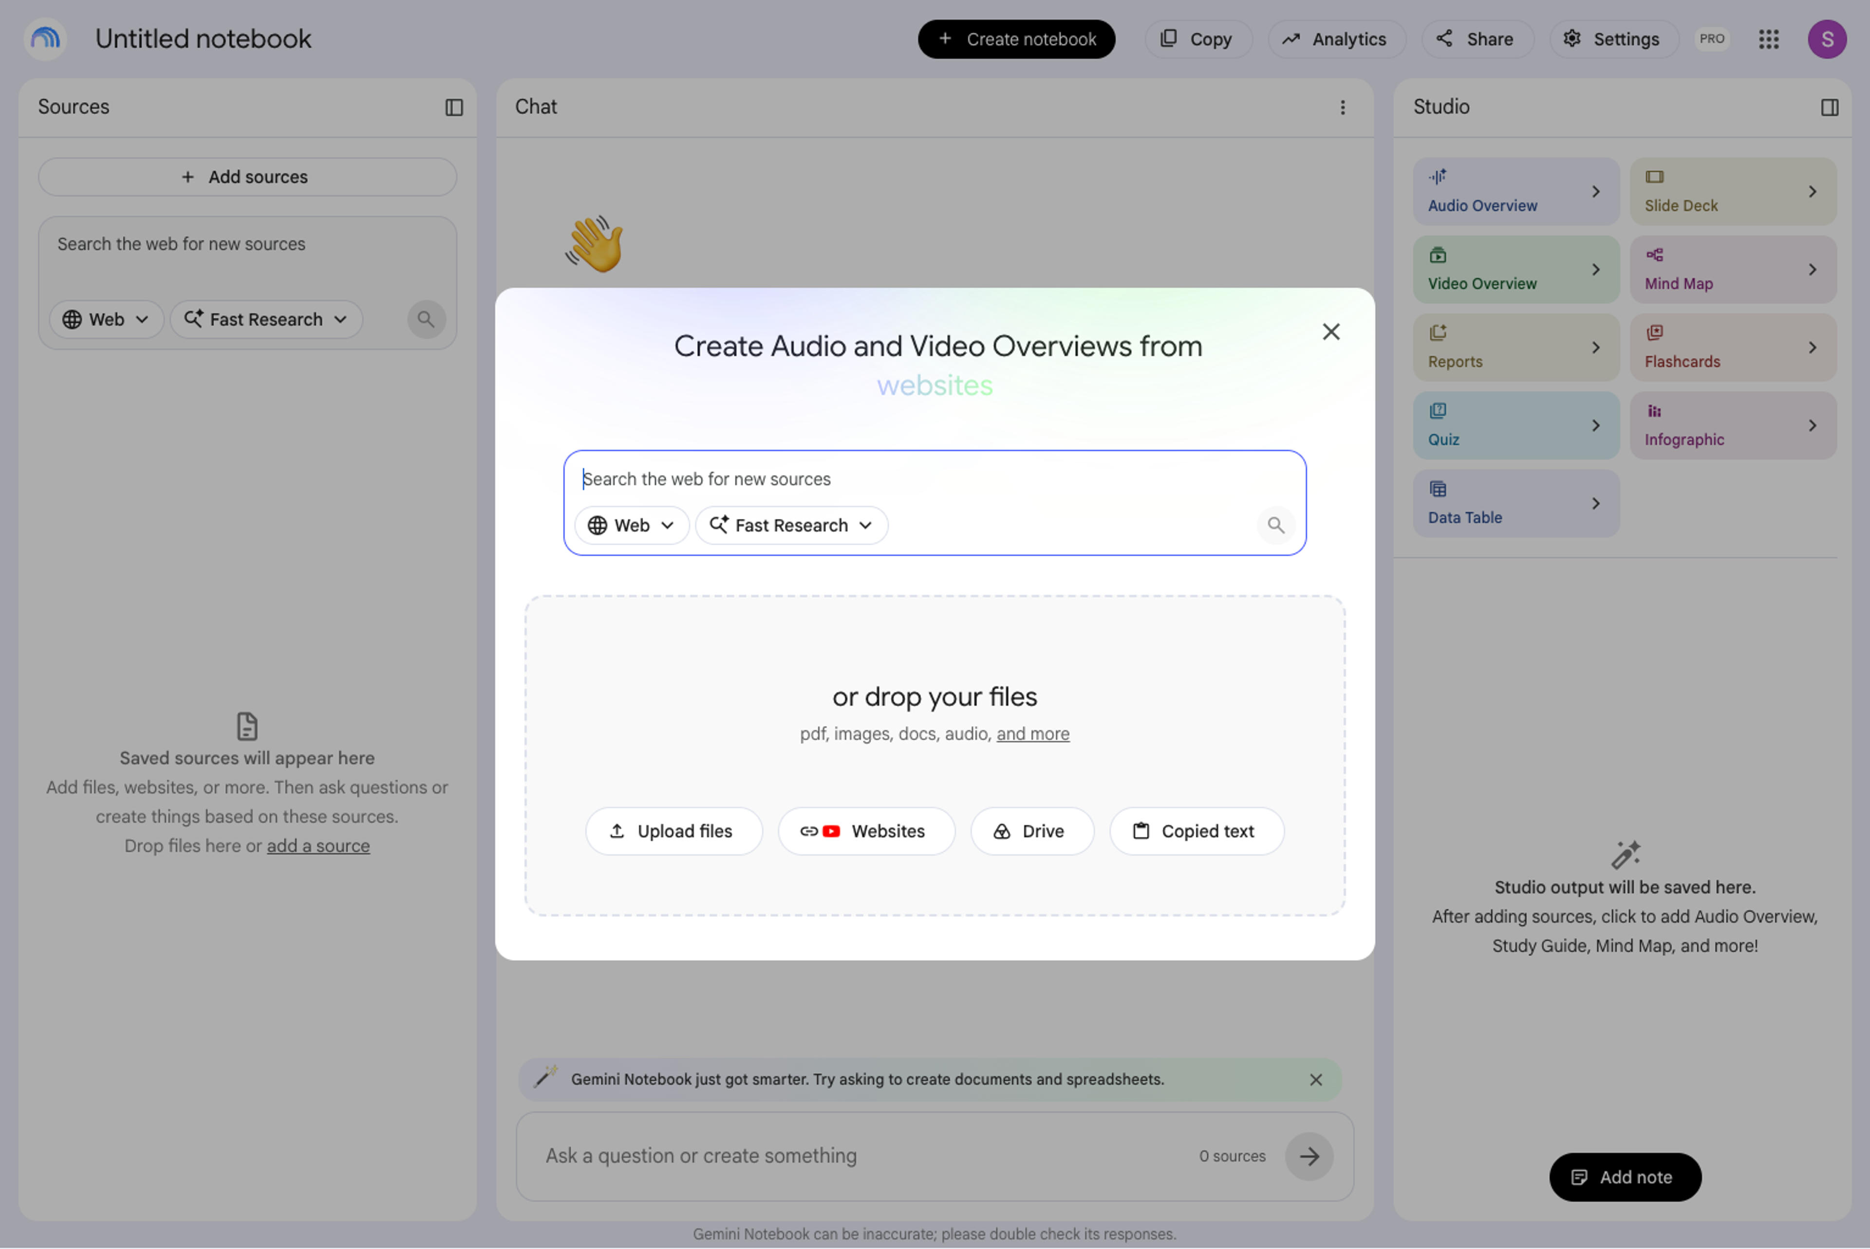Viewport: 1870px width, 1249px height.
Task: Open the Web dropdown in the Sources panel
Action: (106, 319)
